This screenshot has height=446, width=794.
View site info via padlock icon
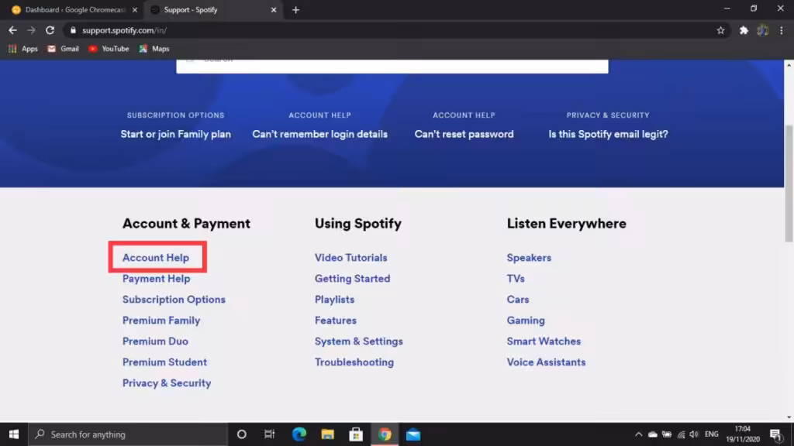pos(73,30)
